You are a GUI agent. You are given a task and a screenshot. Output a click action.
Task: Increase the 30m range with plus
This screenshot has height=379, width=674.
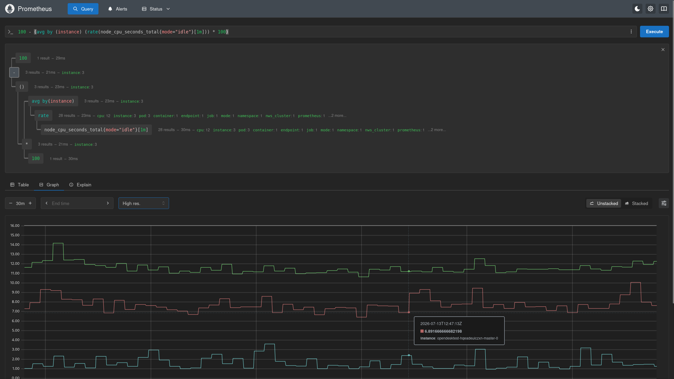pyautogui.click(x=30, y=203)
